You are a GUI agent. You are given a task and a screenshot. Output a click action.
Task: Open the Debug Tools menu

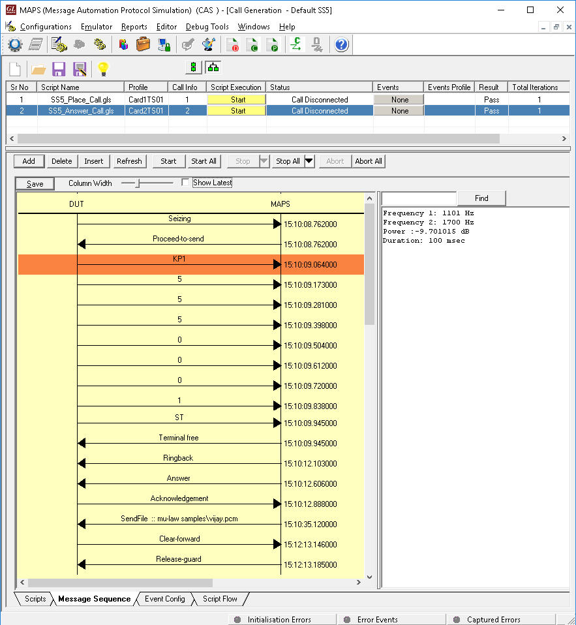207,27
